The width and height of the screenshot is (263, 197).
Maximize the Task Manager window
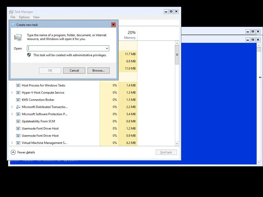tap(171, 11)
